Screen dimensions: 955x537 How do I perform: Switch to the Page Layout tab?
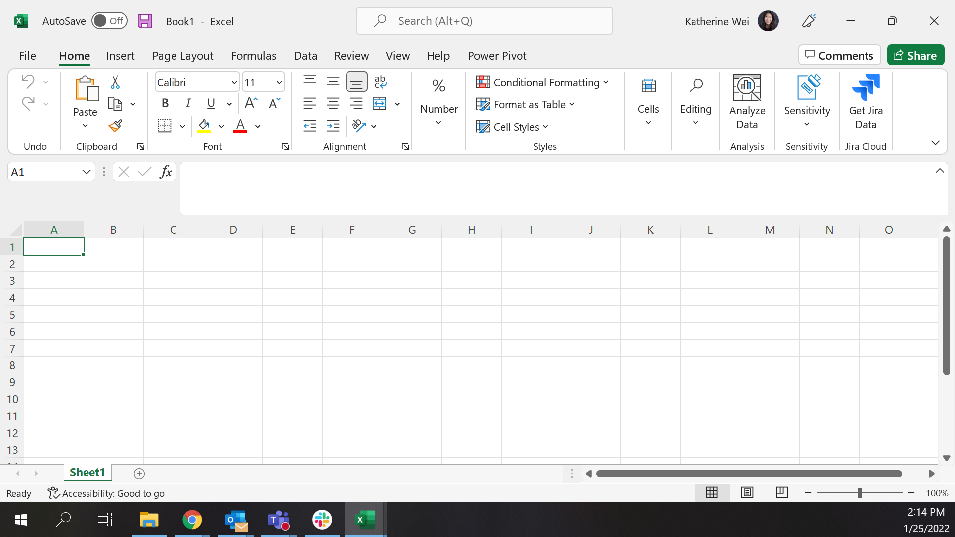(182, 56)
